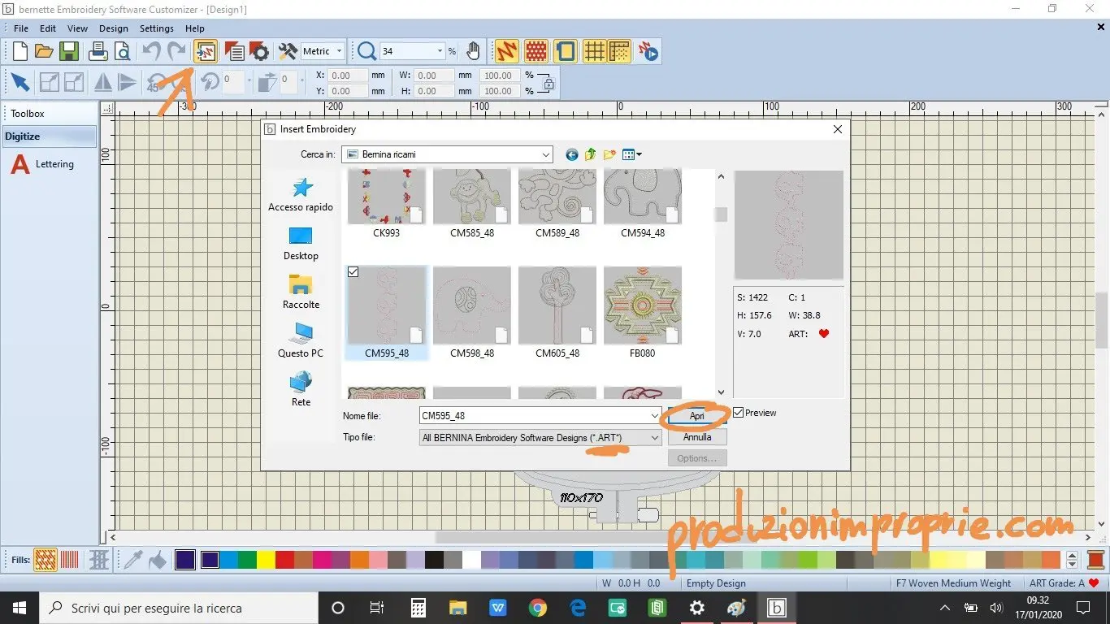
Task: Create new folder icon in dialog
Action: (609, 154)
